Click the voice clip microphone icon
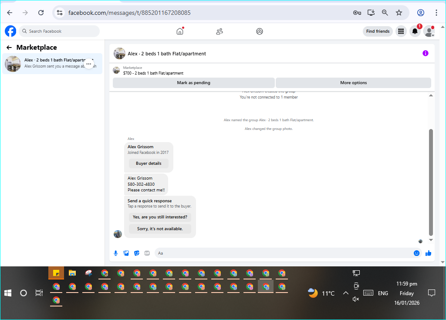446x320 pixels. (116, 253)
